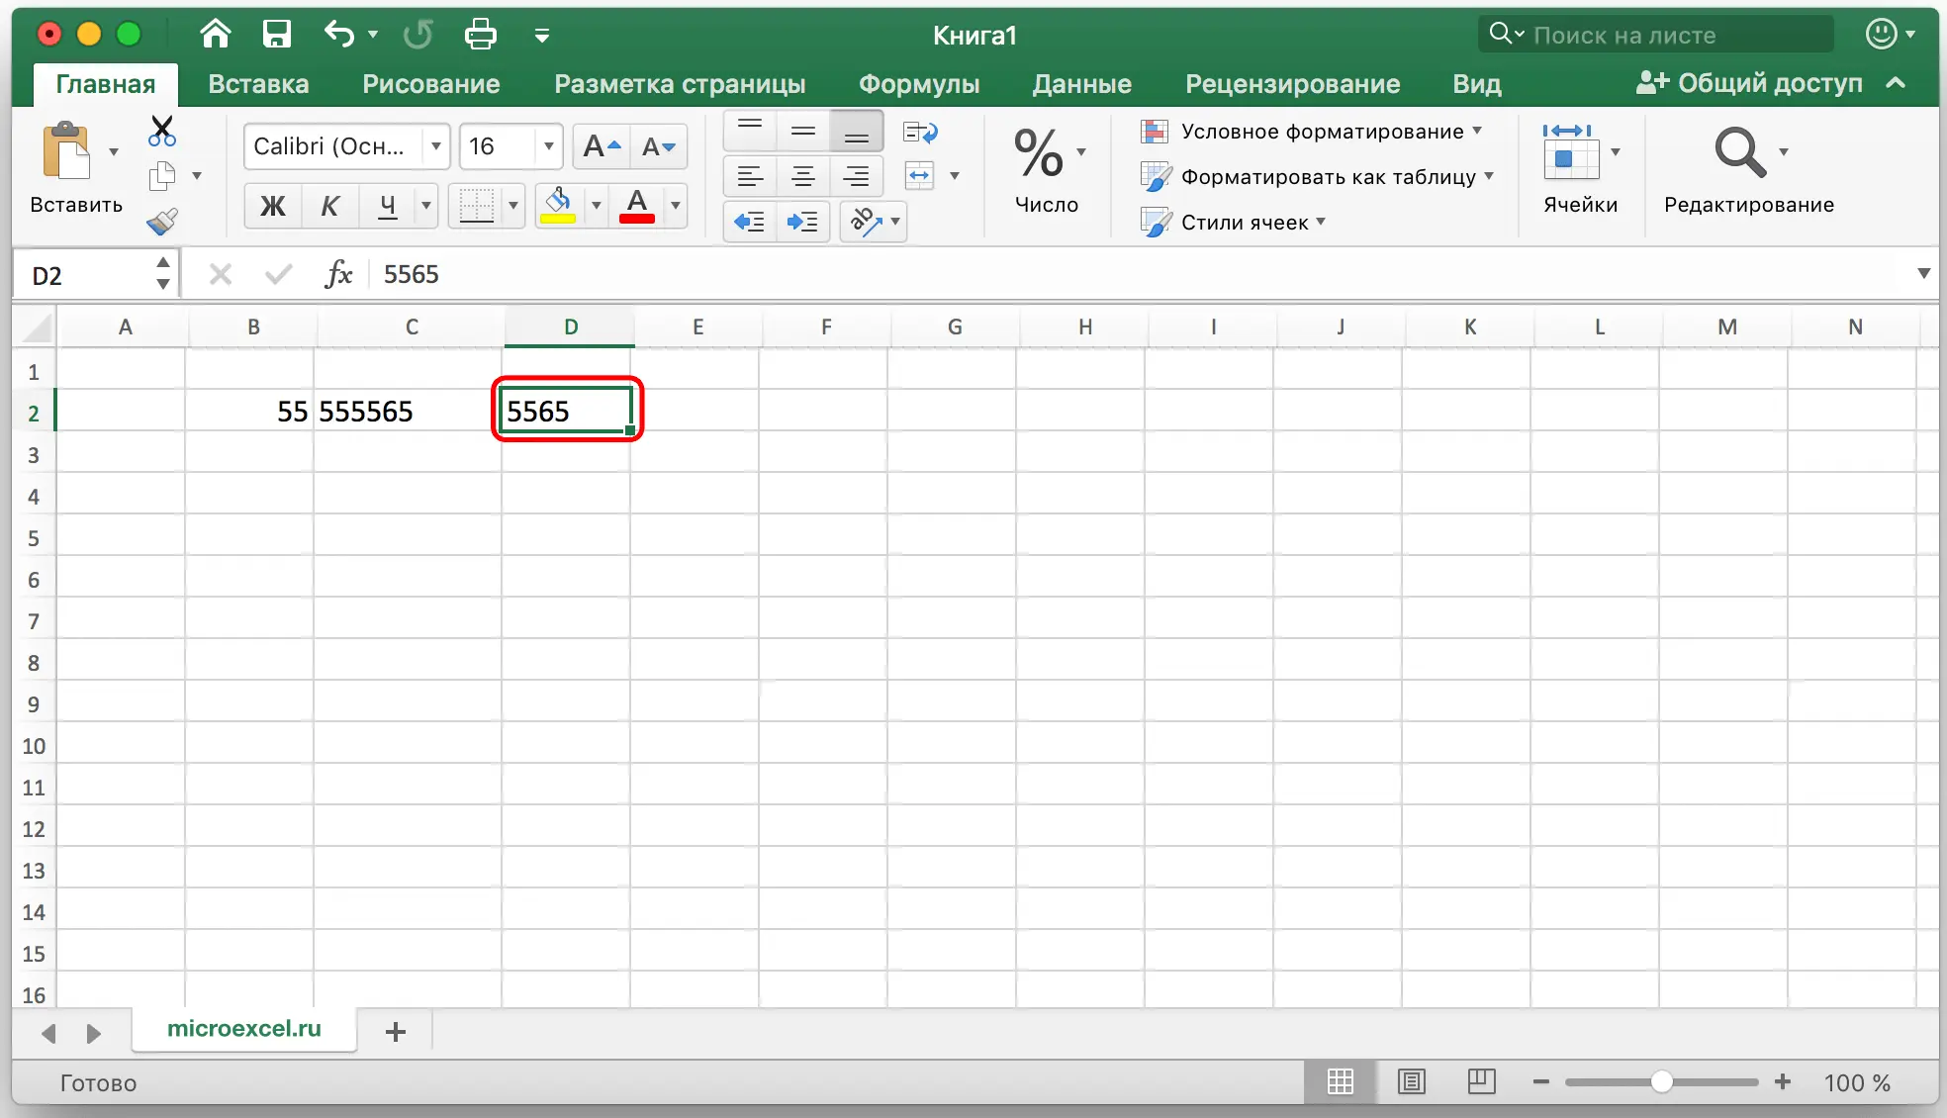This screenshot has width=1947, height=1118.
Task: Open the Формулы tab
Action: [919, 84]
